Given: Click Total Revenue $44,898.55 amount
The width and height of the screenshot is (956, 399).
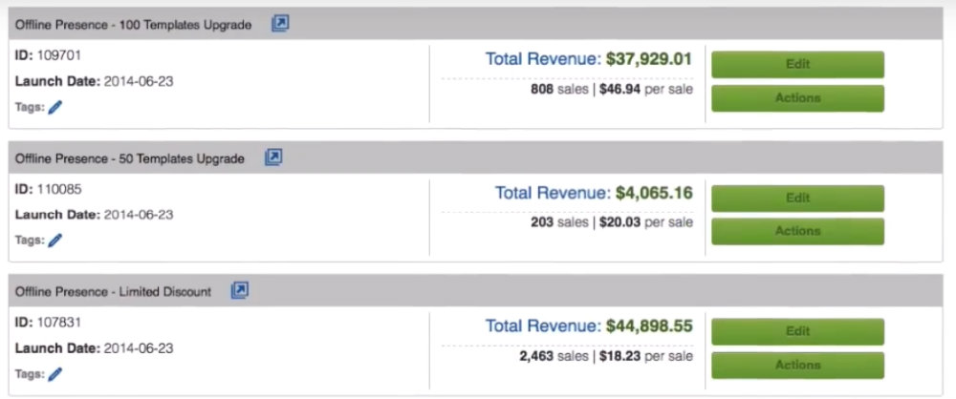Looking at the screenshot, I should coord(648,326).
